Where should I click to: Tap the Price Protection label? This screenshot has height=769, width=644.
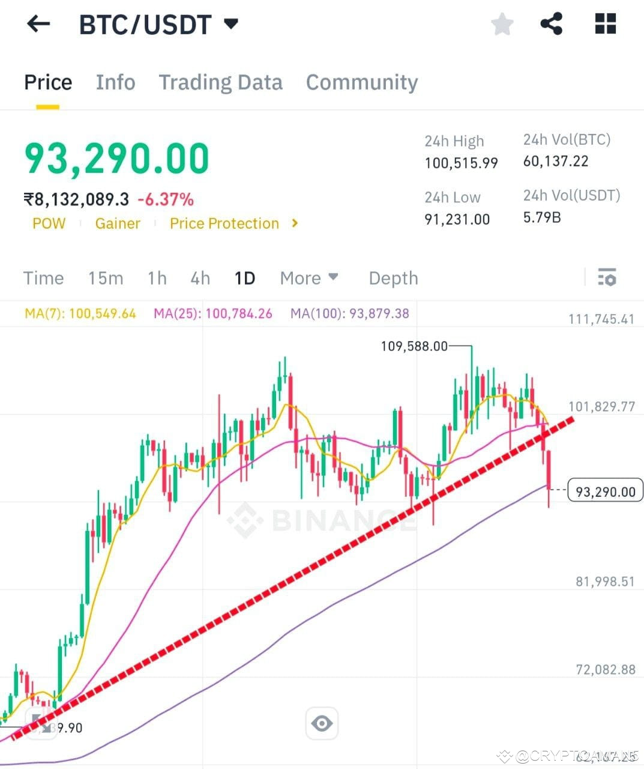coord(224,223)
